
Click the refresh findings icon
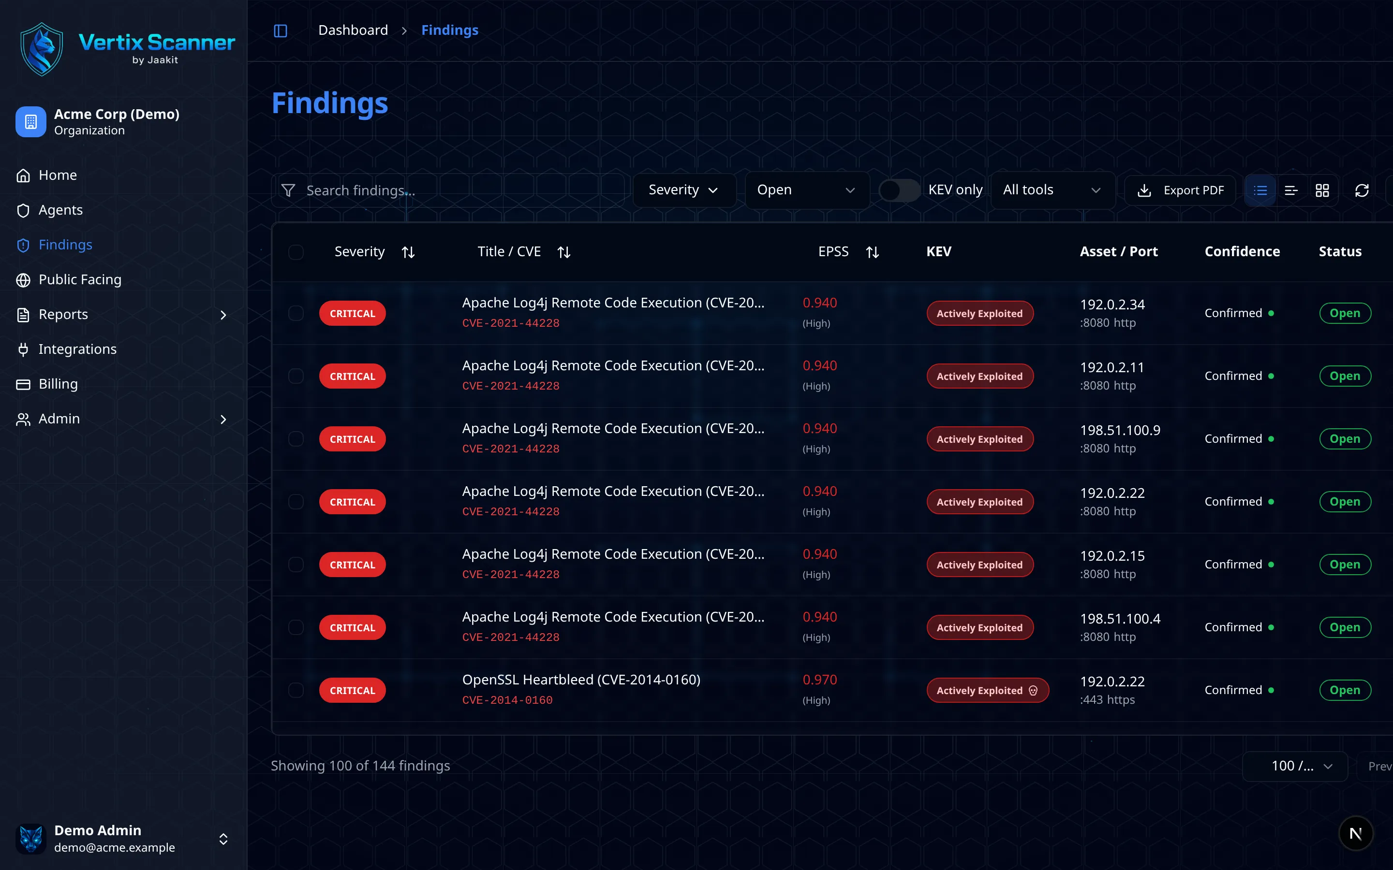pos(1362,190)
